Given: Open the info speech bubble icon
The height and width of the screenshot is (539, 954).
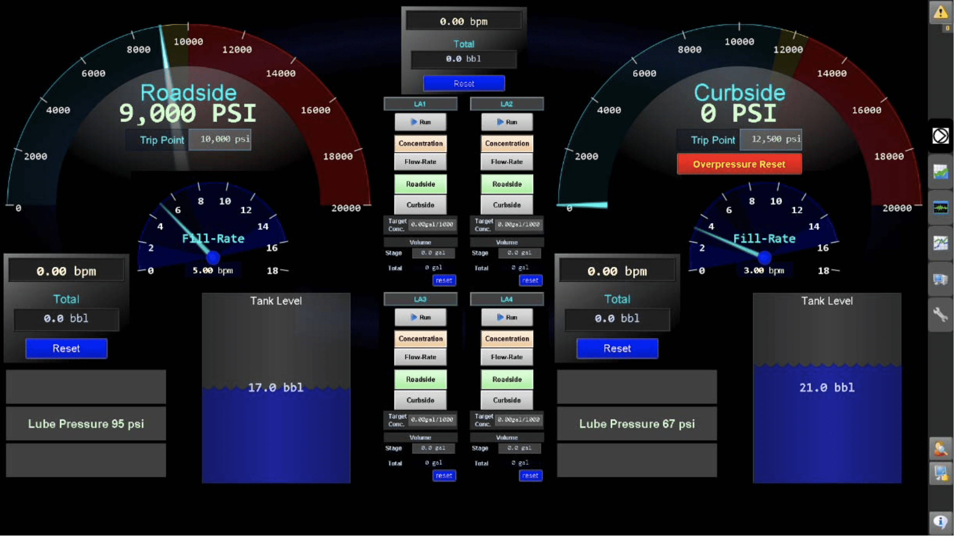Looking at the screenshot, I should (941, 522).
